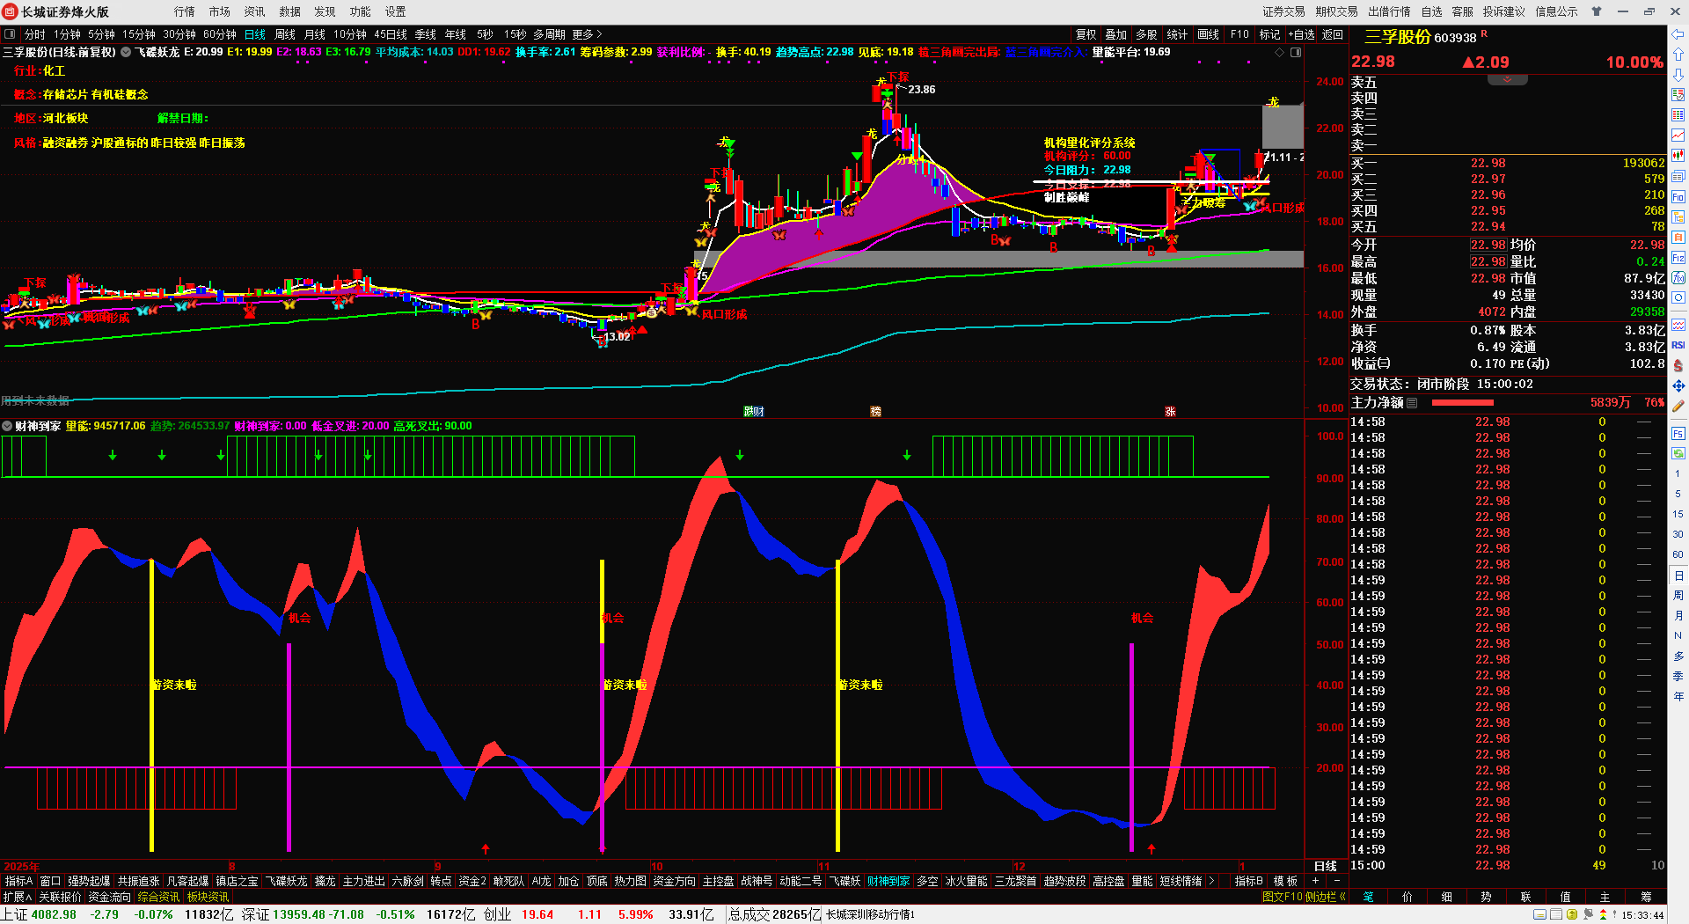The height and width of the screenshot is (924, 1689).
Task: Click the 主力净额 red progress bar
Action: pyautogui.click(x=1463, y=403)
